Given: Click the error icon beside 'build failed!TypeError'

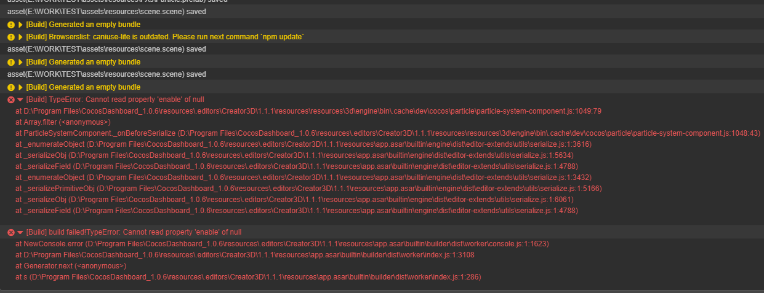Looking at the screenshot, I should [x=11, y=233].
